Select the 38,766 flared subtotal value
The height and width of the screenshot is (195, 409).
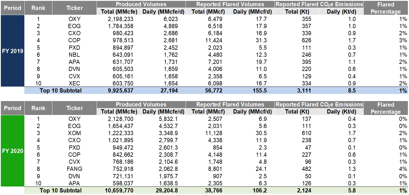point(213,190)
